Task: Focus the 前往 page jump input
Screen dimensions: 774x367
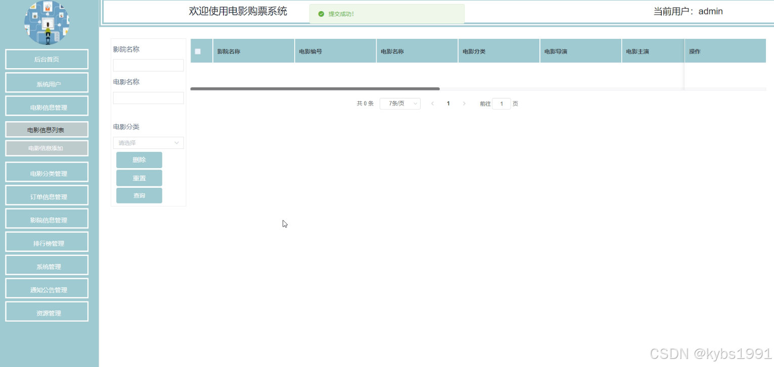Action: [502, 103]
